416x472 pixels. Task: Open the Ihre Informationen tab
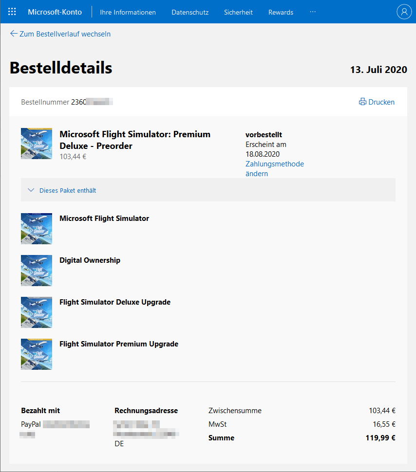pos(128,12)
